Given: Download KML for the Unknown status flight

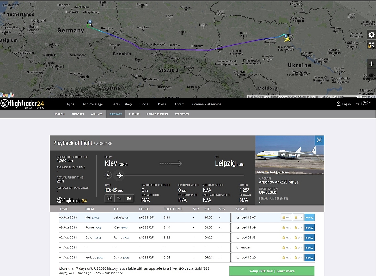Looking at the screenshot, I should tap(286, 248).
